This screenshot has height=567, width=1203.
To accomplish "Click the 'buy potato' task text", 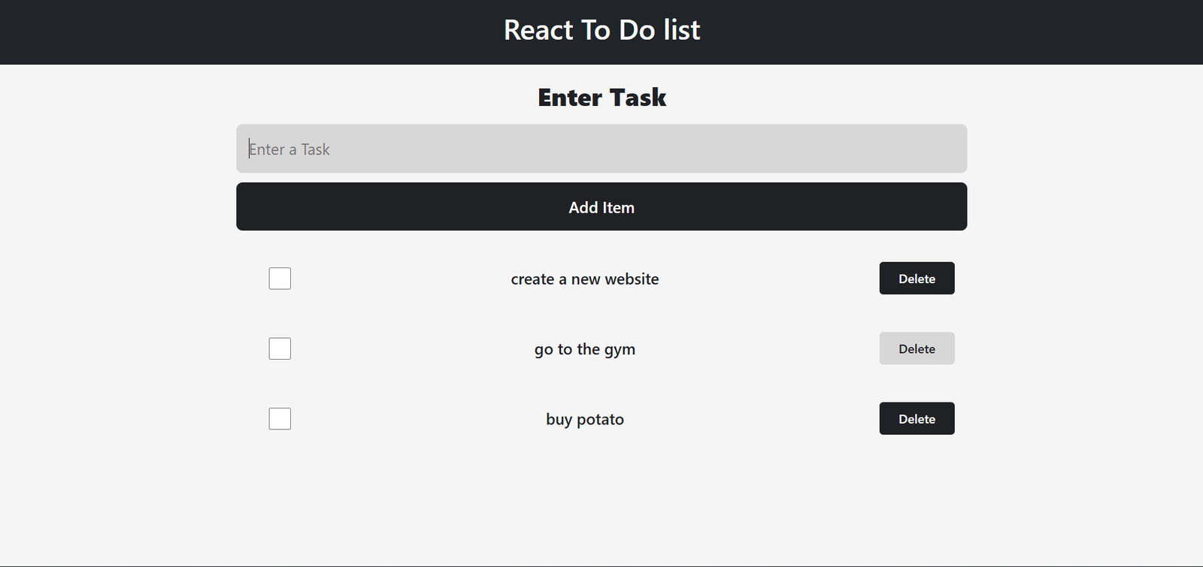I will click(585, 419).
